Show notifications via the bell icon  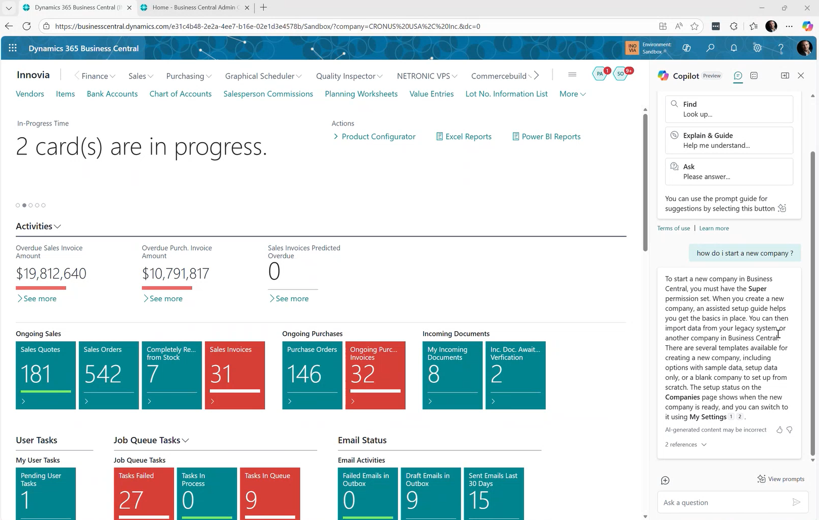(x=734, y=48)
